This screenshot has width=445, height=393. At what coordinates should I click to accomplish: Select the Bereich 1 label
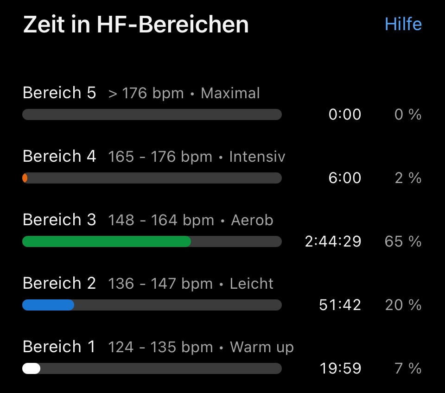(x=59, y=347)
